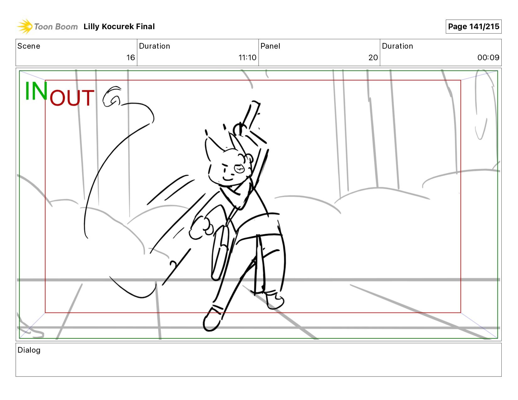Viewport: 518px width, 400px height.
Task: Click the red 'OUT' marker label
Action: [72, 98]
